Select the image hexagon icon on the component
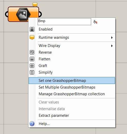Screen dimensions: 127x134 pos(23,14)
